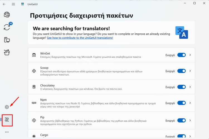
Task: Click the Pip python icon
Action: [34, 120]
